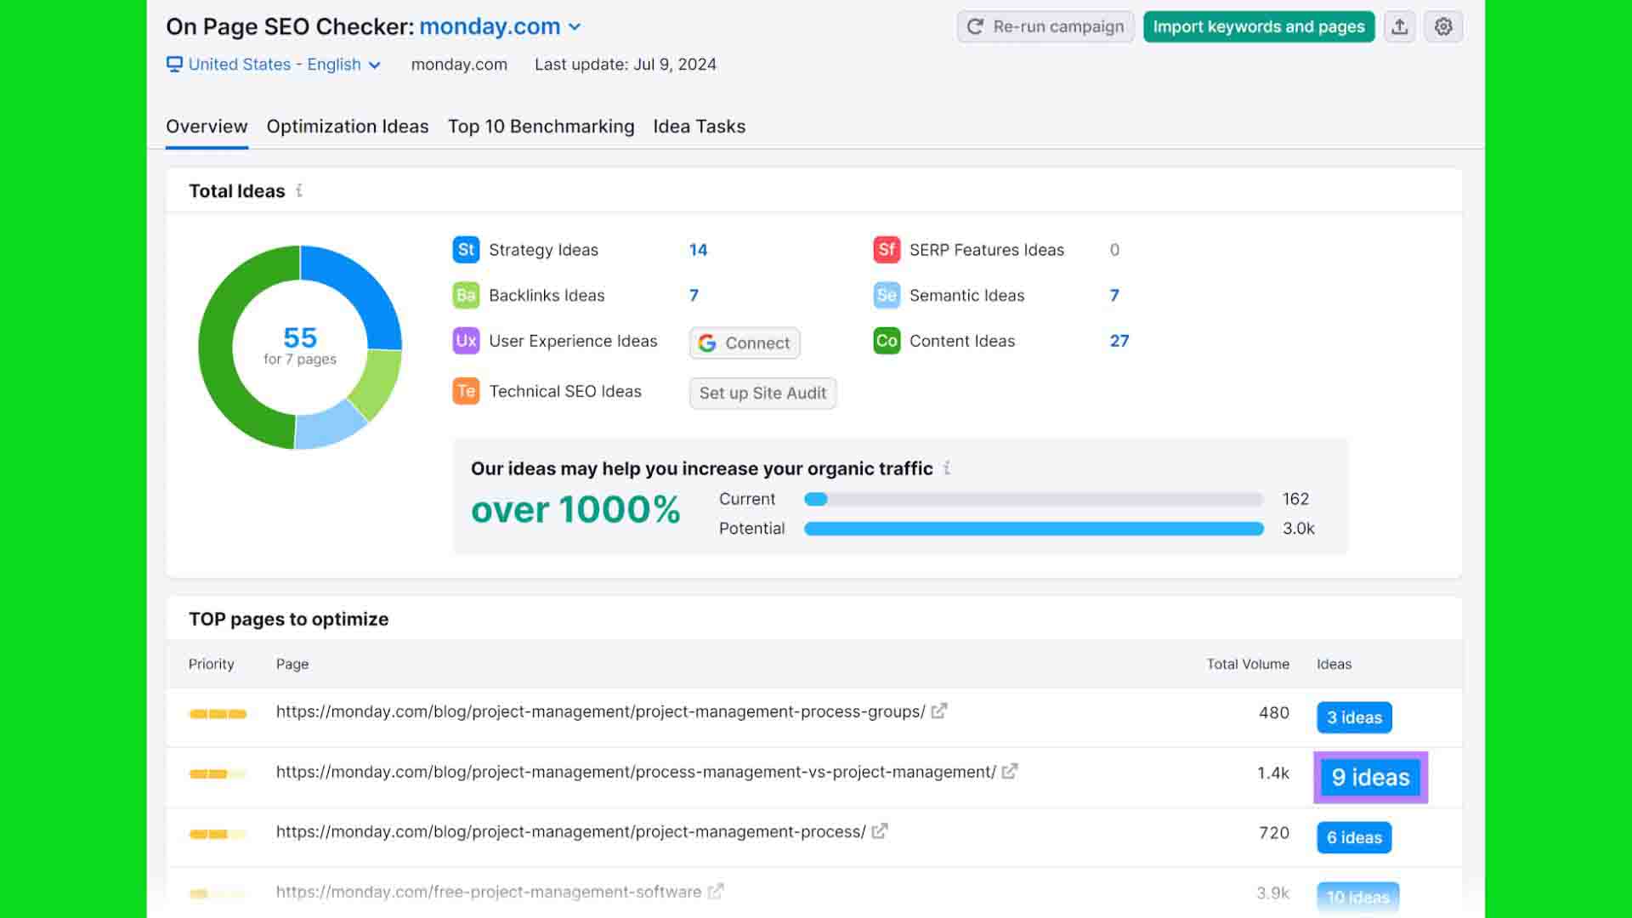The image size is (1632, 918).
Task: Click the Content Ideas Co icon
Action: click(887, 341)
